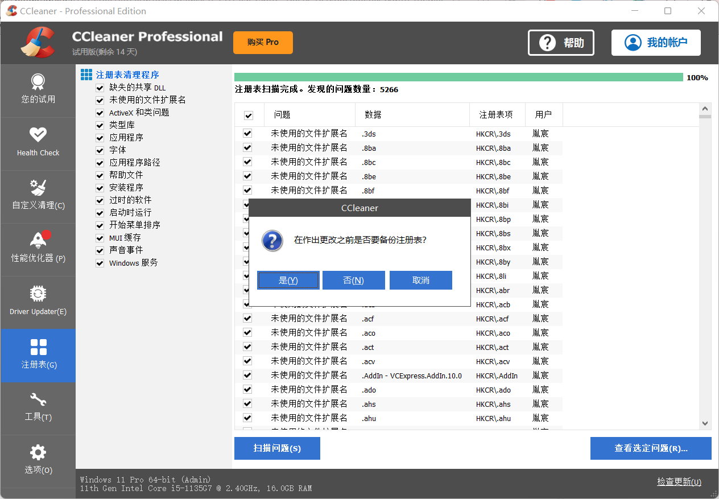
Task: Toggle 未使用的文件扩展名 category checkbox
Action: coord(100,101)
